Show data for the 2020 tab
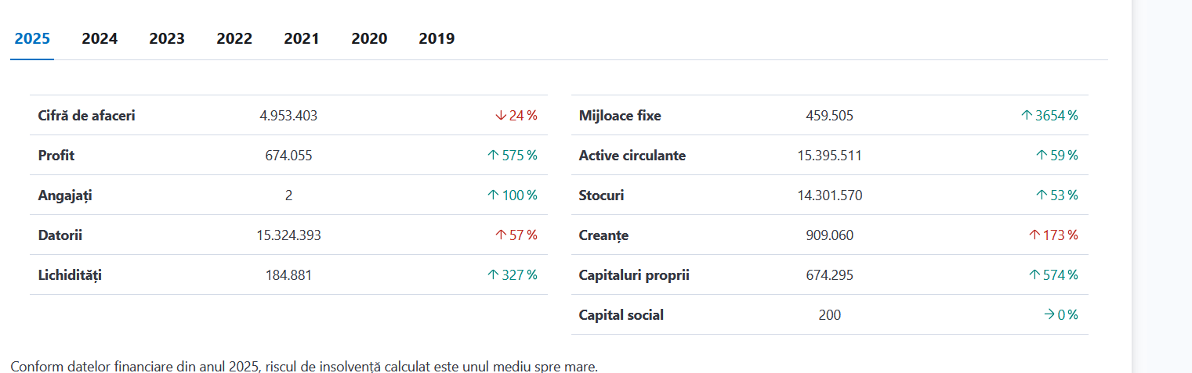The image size is (1192, 373). click(369, 38)
